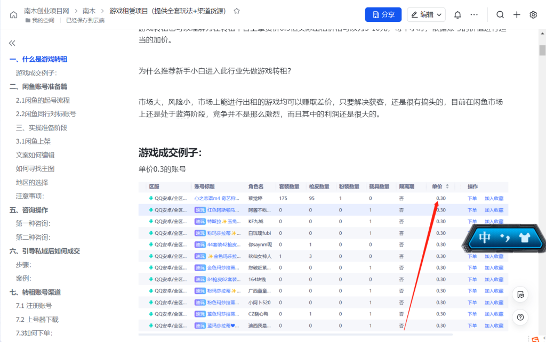This screenshot has height=342, width=546.
Task: Open the 编辑 mode dropdown
Action: (427, 14)
